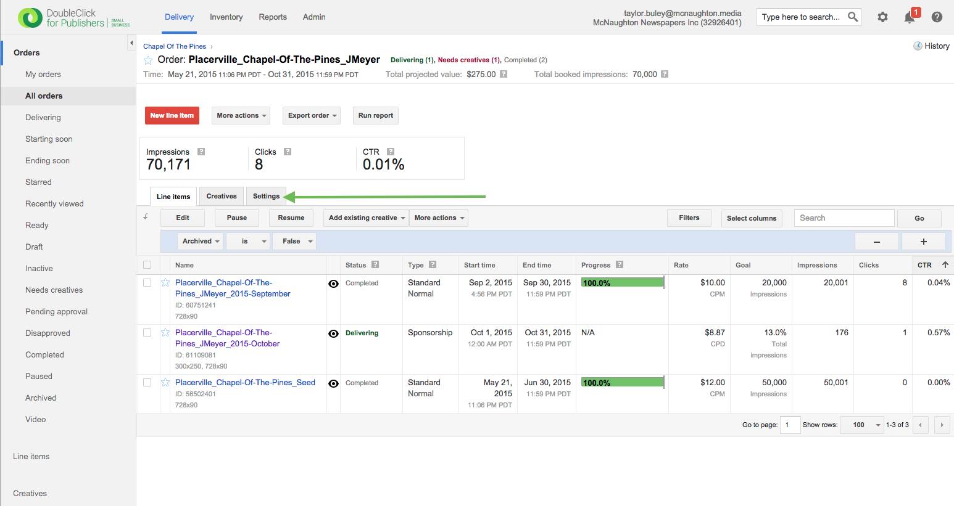Open the Chapel Of The Pines breadcrumb link

point(175,46)
